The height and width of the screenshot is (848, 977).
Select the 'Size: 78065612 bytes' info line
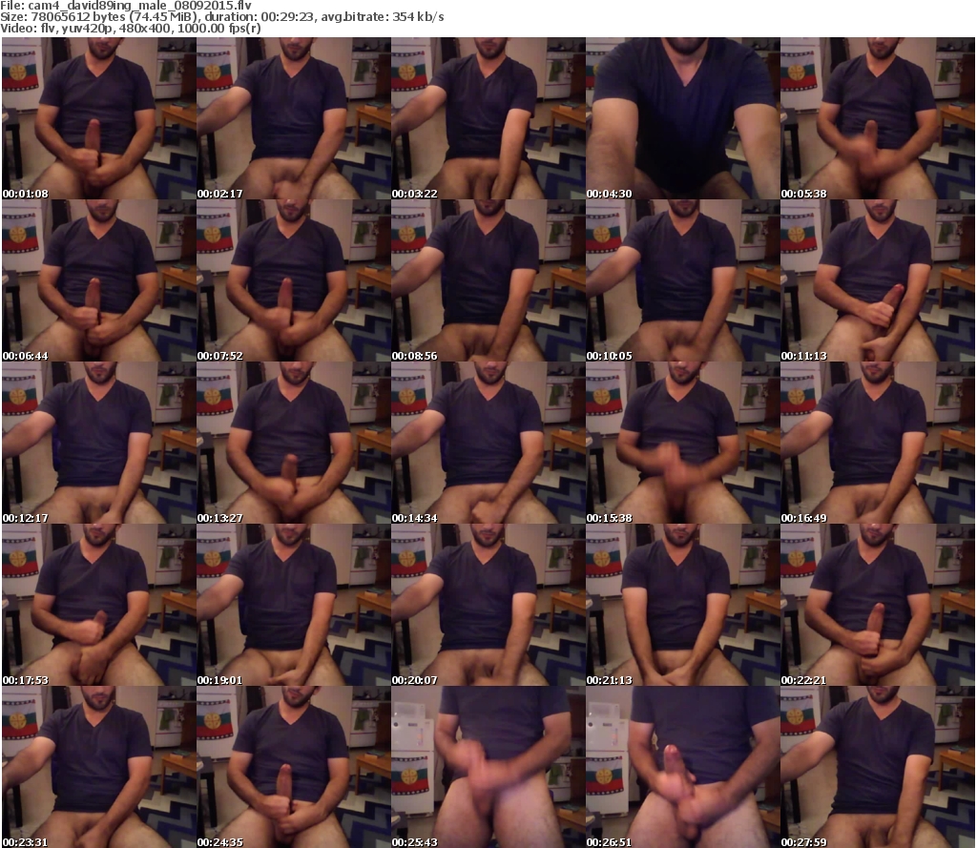click(222, 17)
